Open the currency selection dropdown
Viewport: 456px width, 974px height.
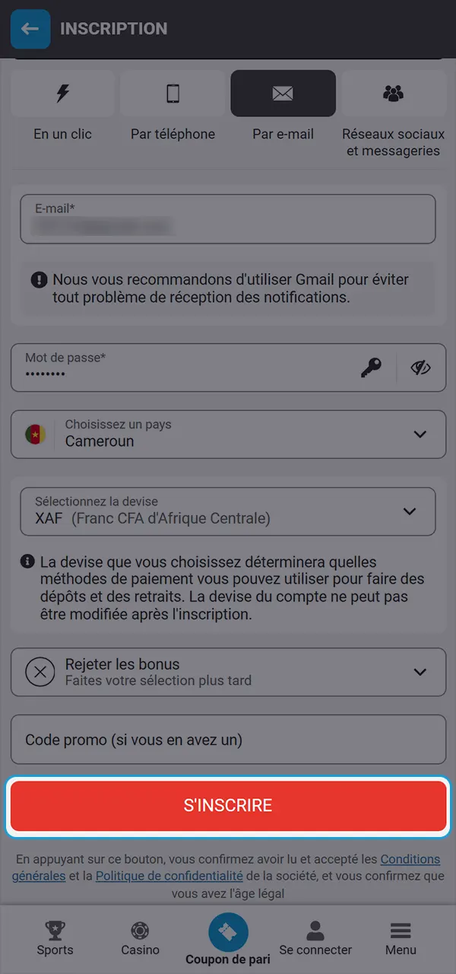409,511
